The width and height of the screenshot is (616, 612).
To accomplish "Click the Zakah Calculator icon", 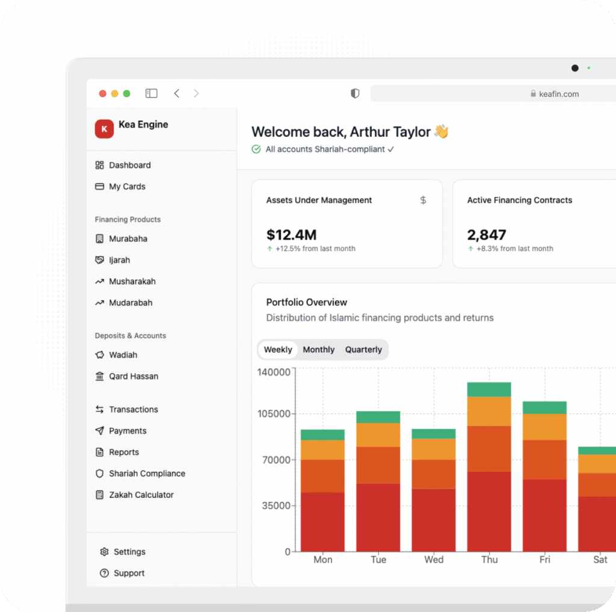I will pyautogui.click(x=100, y=495).
